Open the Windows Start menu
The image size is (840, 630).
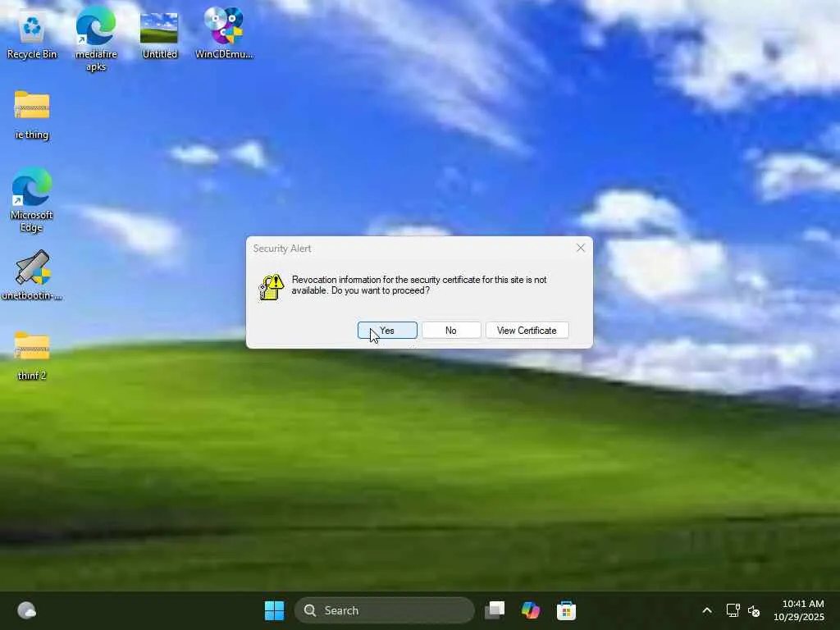(274, 610)
